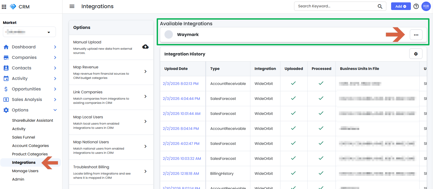Viewport: 433px width, 189px height.
Task: Open the help question mark icon
Action: click(x=416, y=6)
